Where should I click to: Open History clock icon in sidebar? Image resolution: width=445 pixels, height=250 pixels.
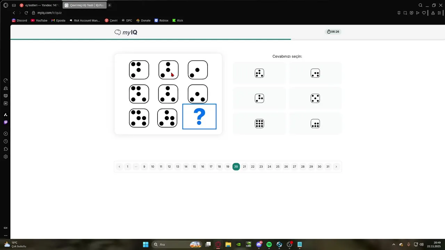6,141
